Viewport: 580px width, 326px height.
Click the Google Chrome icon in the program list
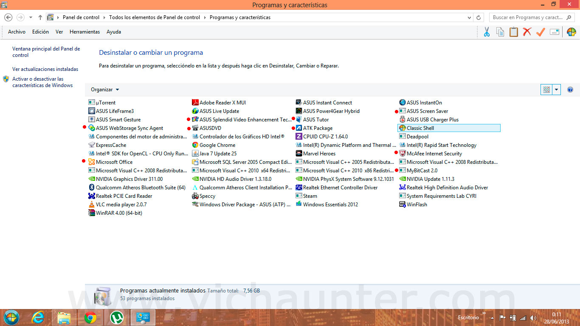195,145
